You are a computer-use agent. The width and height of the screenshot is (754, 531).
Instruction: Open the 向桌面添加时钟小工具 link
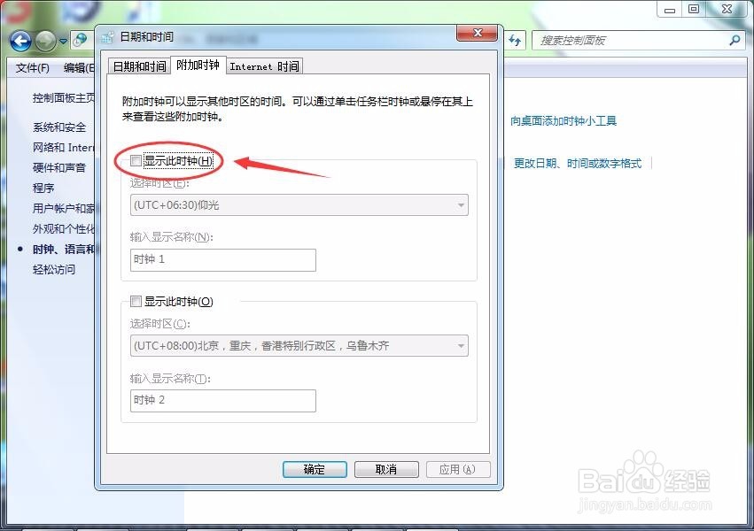[564, 120]
